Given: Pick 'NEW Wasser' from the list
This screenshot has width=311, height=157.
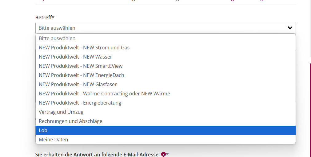Looking at the screenshot, I should point(75,57).
